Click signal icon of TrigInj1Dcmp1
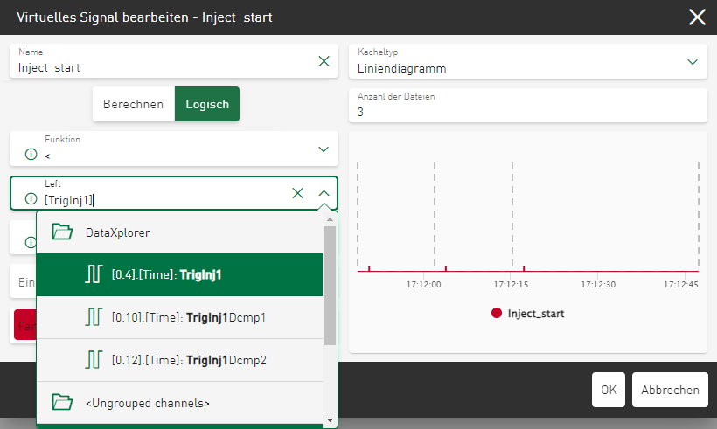This screenshot has height=429, width=717. [94, 316]
